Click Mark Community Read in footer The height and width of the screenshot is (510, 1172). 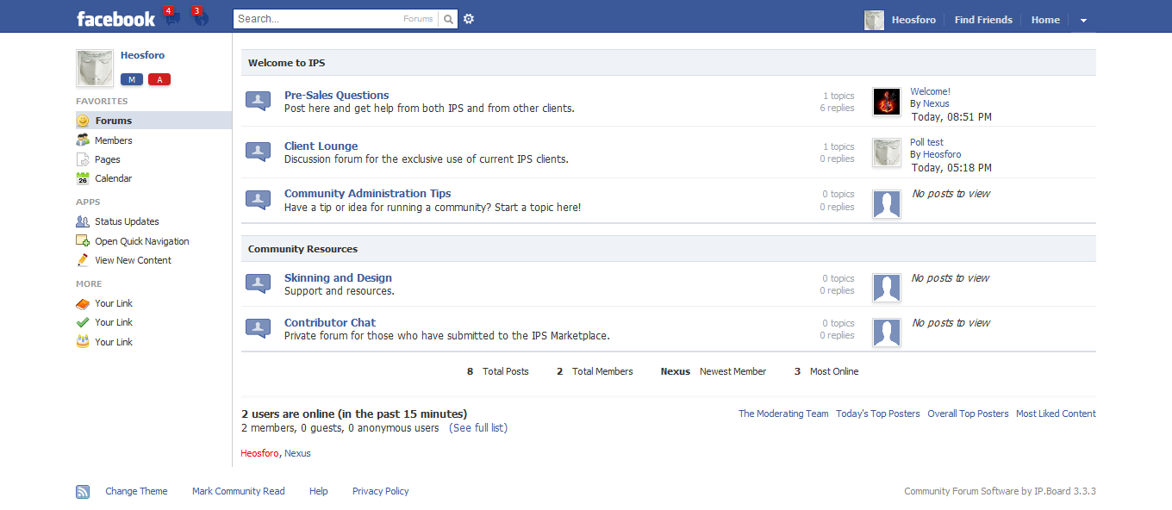pyautogui.click(x=238, y=491)
